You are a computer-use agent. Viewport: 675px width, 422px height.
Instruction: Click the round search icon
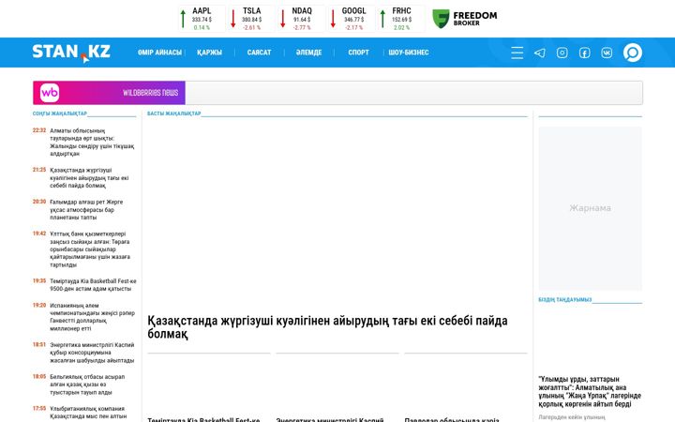(x=633, y=53)
